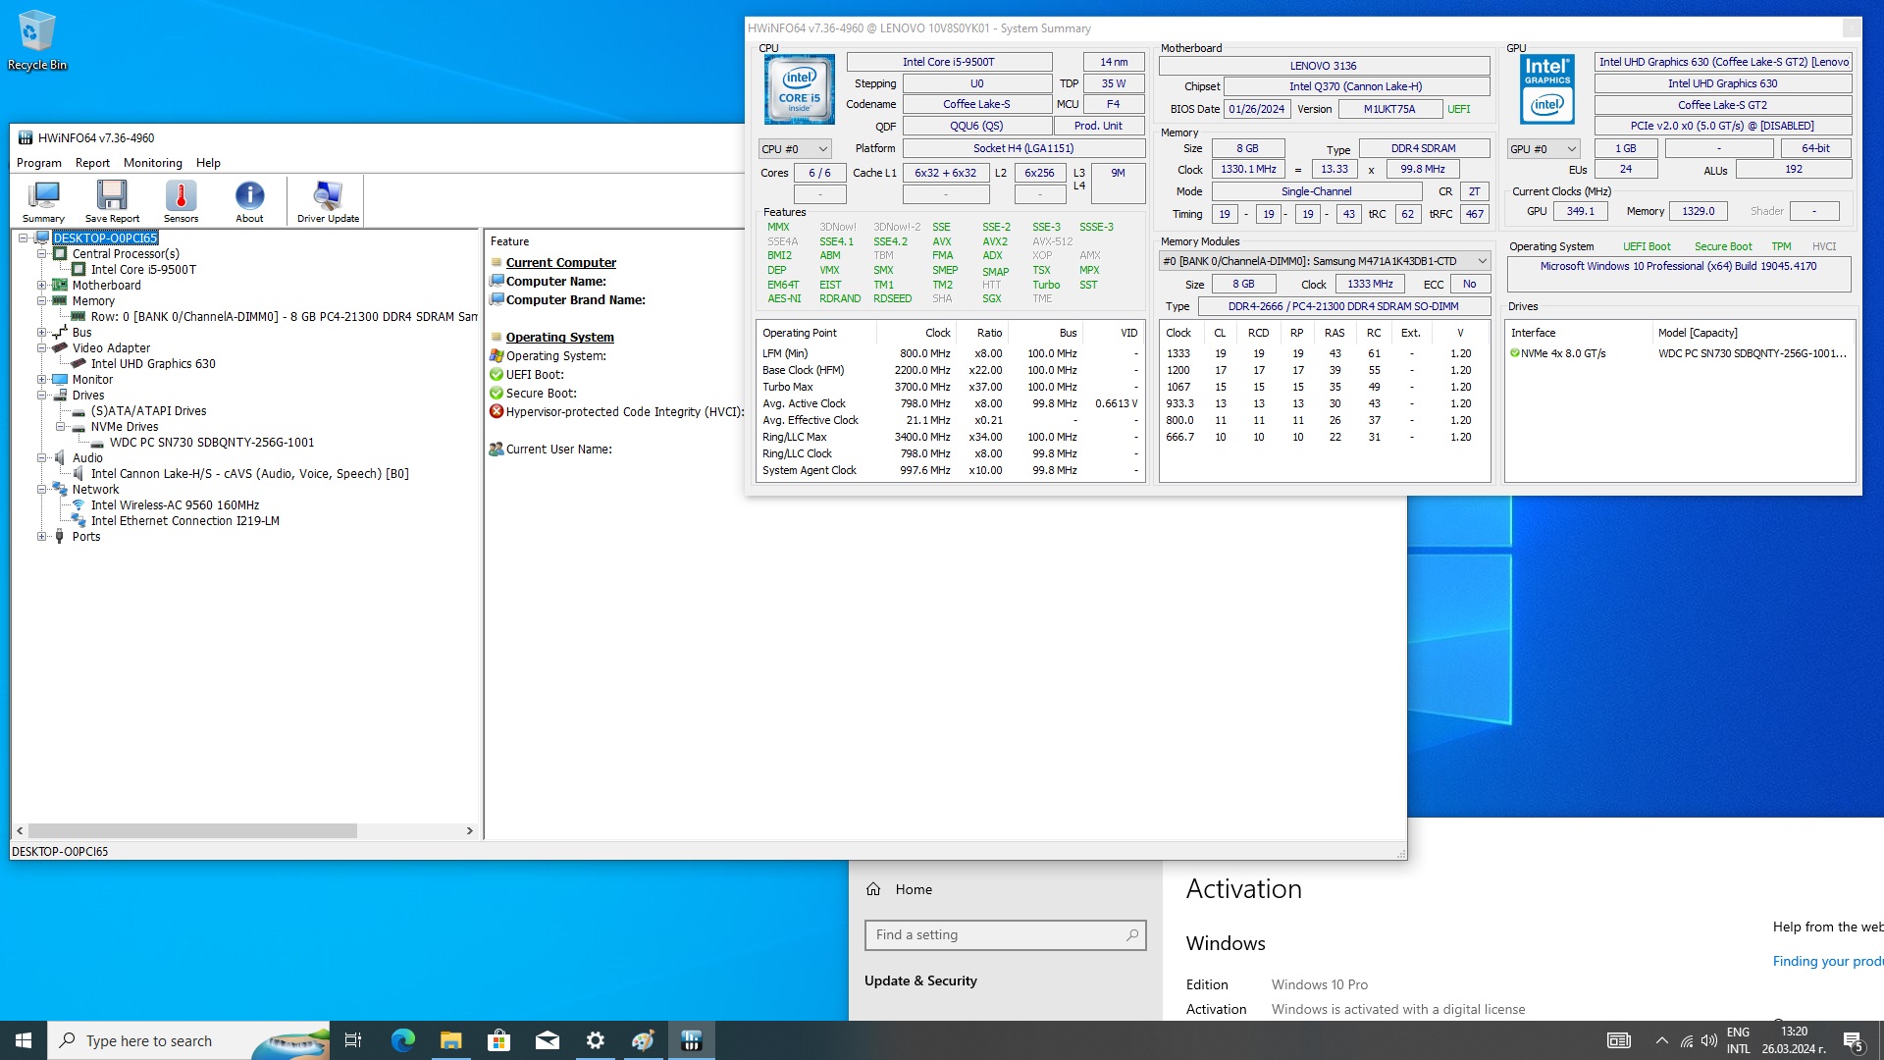Screen dimensions: 1884x1060
Task: Select WDC PC SN730 SDBQNTY-256G-1001 tree item
Action: [212, 443]
